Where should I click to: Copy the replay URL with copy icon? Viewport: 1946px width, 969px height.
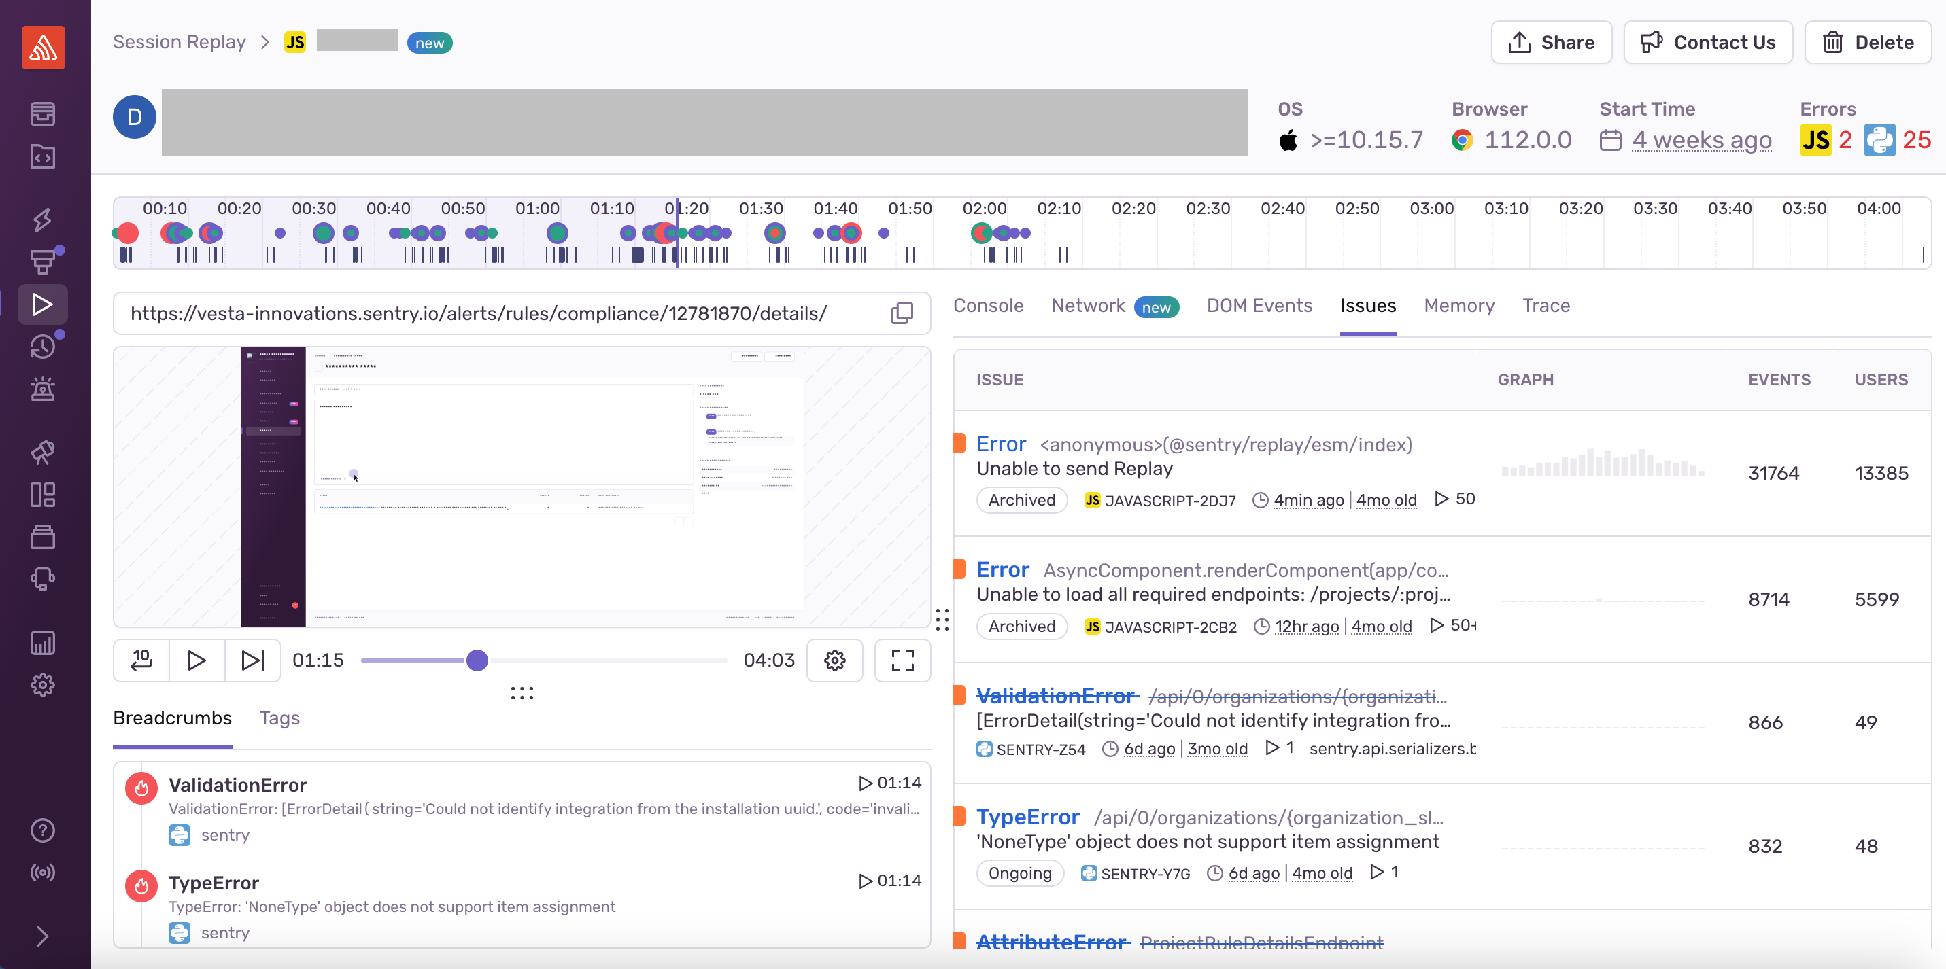tap(902, 313)
